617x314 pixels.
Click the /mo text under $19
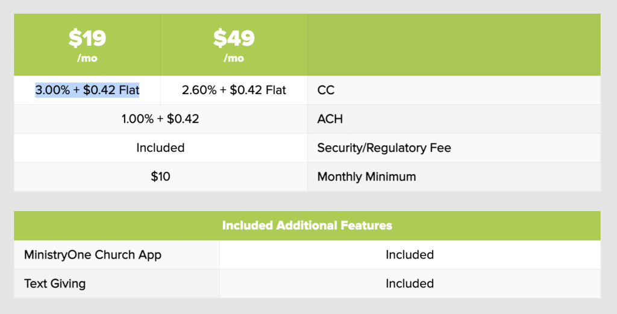[x=87, y=58]
